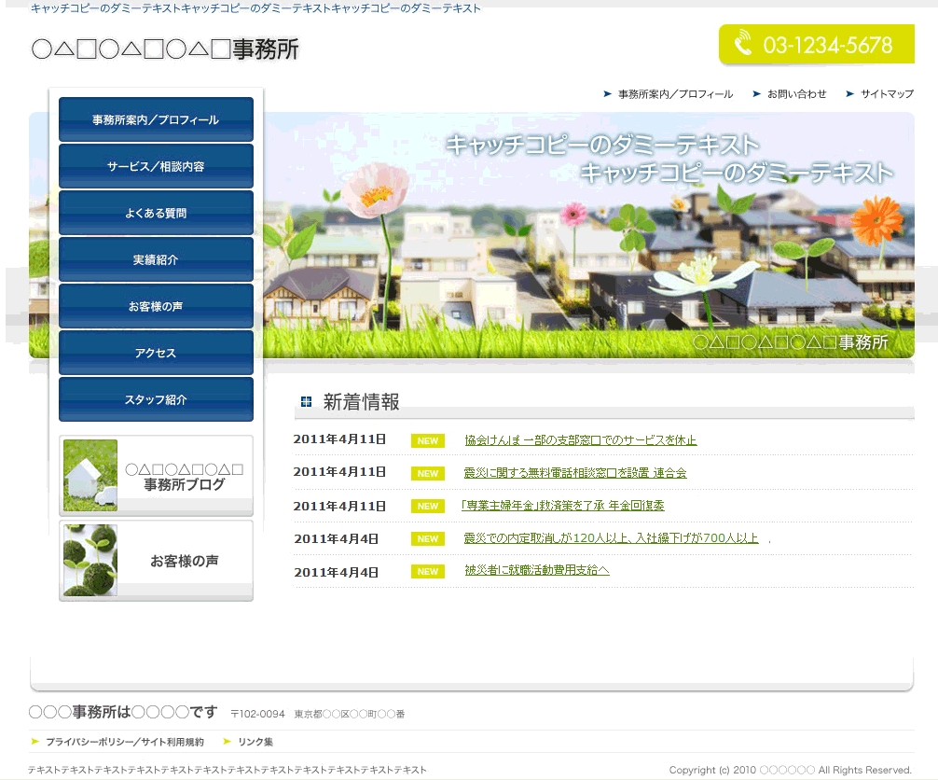Open お客様の声 blue menu button
The width and height of the screenshot is (938, 780).
(x=156, y=306)
